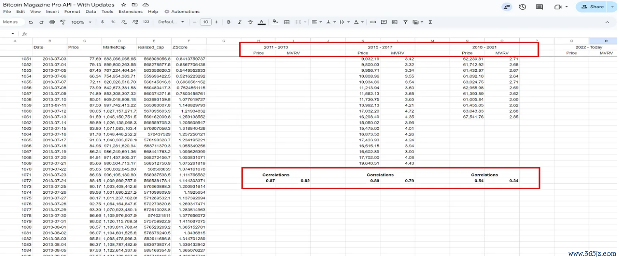619x260 pixels.
Task: Open text rotation dropdown
Action: coord(359,22)
